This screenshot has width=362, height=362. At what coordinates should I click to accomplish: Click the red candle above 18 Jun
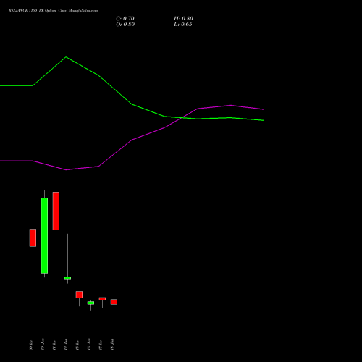[114, 302]
